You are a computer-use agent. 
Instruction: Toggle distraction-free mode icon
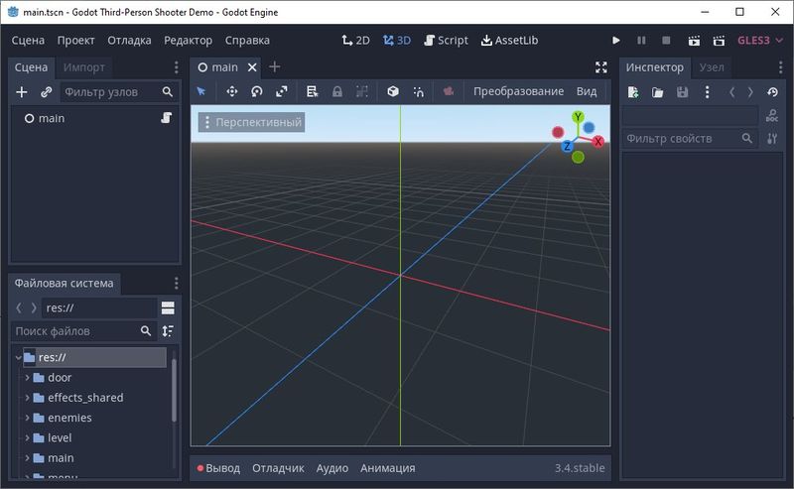click(601, 67)
